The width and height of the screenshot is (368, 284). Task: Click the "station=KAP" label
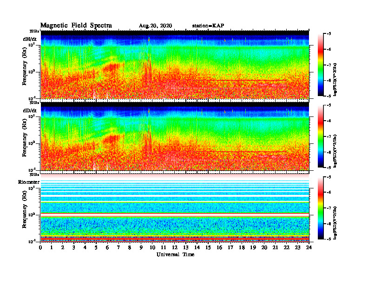pyautogui.click(x=208, y=26)
